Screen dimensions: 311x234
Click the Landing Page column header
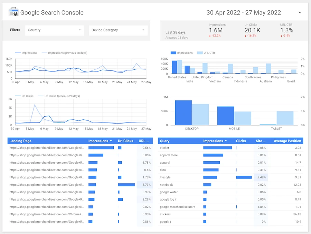point(20,141)
